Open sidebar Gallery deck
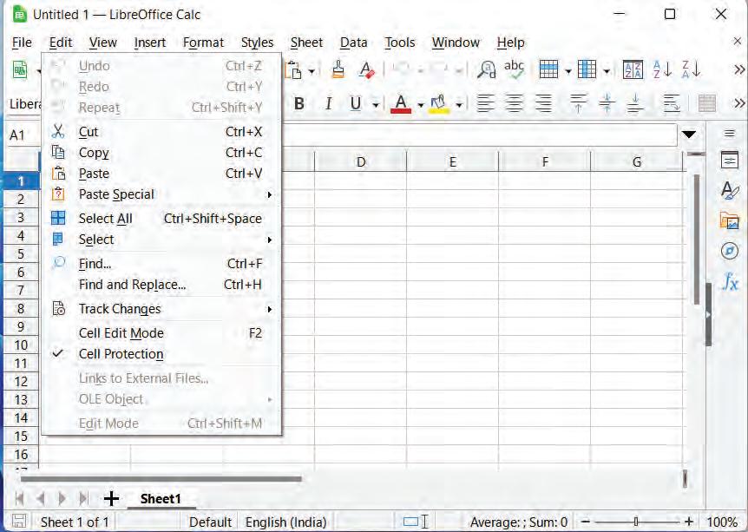The width and height of the screenshot is (748, 532). click(730, 221)
